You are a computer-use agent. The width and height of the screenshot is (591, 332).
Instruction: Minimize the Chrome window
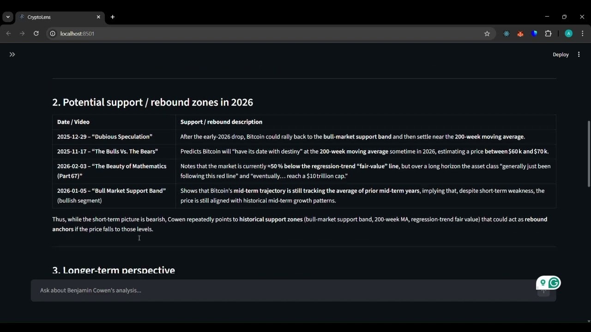[547, 17]
